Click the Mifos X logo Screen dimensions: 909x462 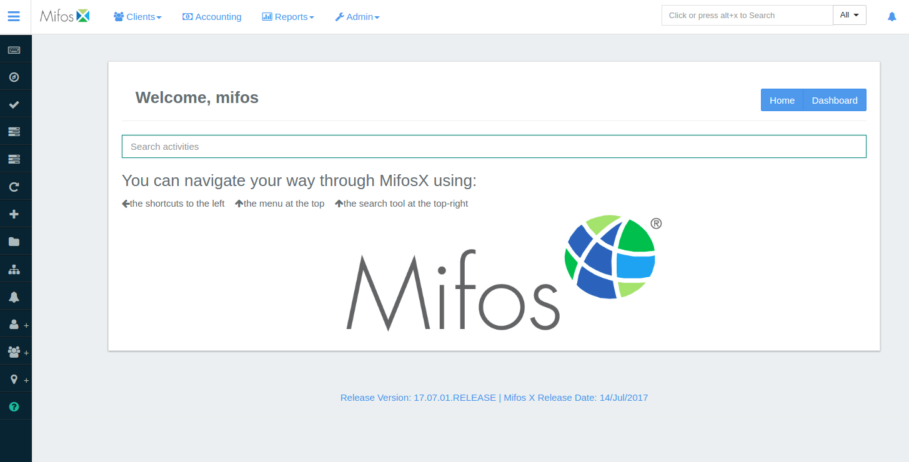point(65,16)
